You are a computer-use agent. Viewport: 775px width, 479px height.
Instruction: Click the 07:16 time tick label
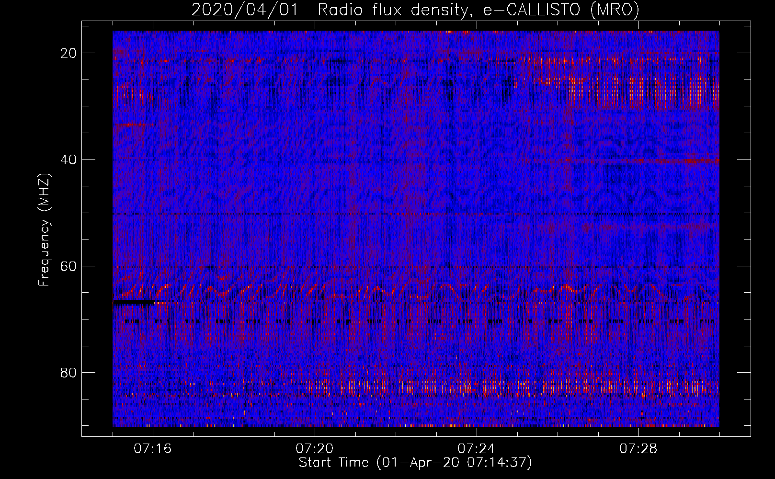(153, 449)
